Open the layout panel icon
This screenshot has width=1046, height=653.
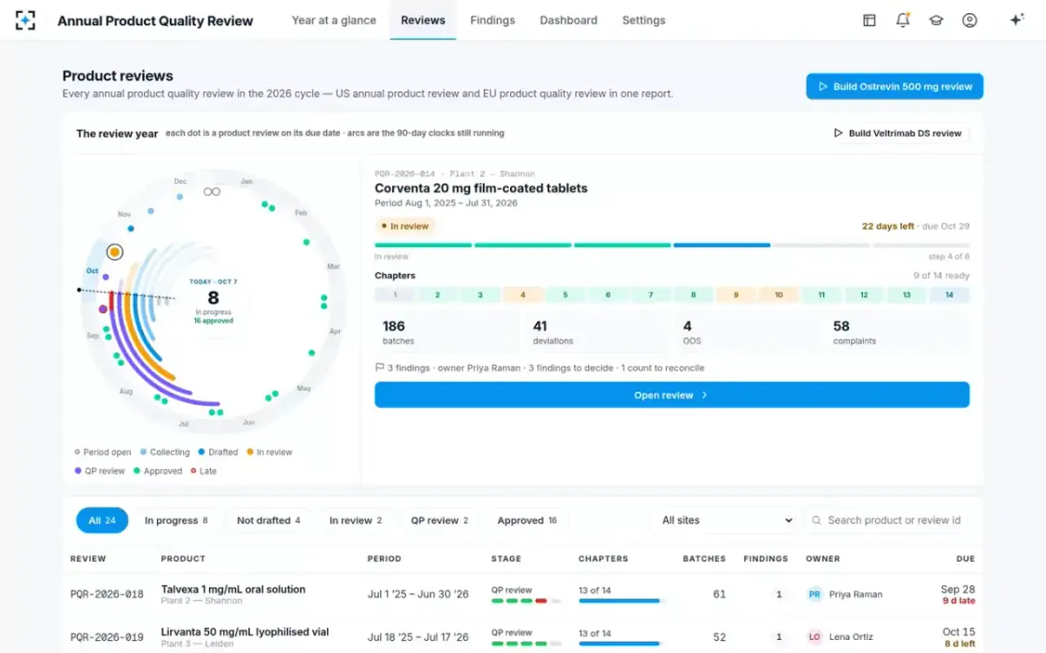click(869, 20)
